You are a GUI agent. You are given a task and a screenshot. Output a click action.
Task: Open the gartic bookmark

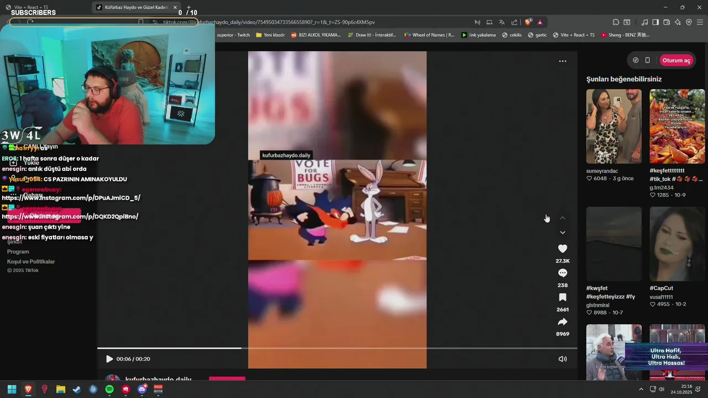pyautogui.click(x=537, y=35)
